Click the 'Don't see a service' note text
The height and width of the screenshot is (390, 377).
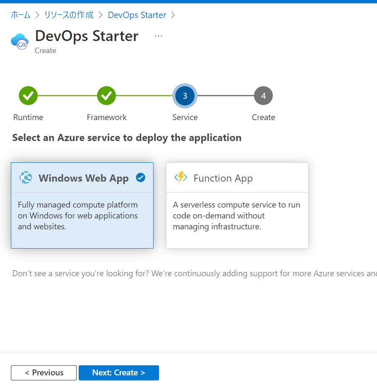195,273
